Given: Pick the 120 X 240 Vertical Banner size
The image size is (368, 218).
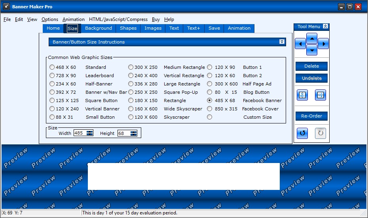Looking at the screenshot, I should click(x=52, y=109).
